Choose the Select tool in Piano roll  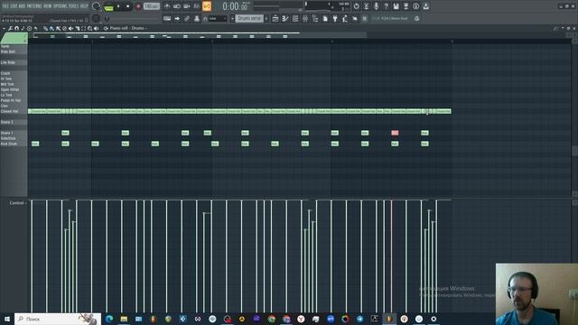(84, 28)
